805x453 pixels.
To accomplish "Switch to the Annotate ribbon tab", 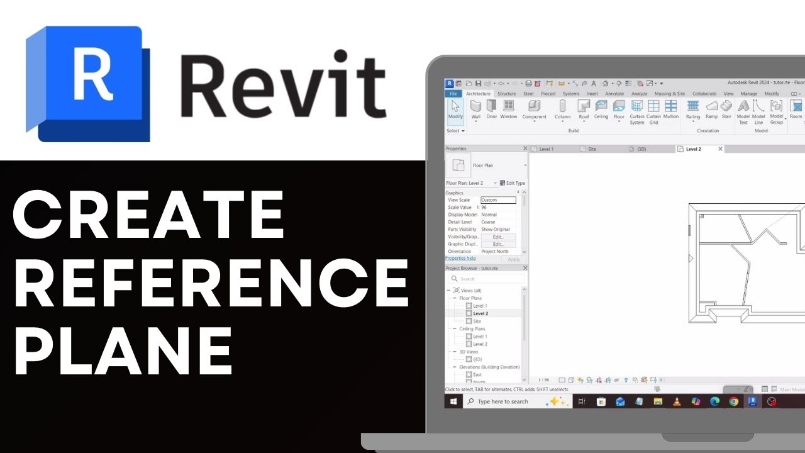I will pos(614,94).
